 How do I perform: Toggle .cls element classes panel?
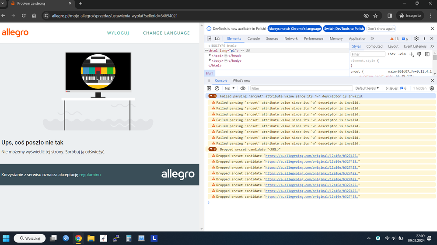pos(402,54)
